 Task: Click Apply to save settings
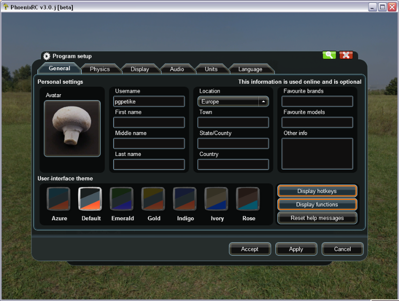point(296,249)
